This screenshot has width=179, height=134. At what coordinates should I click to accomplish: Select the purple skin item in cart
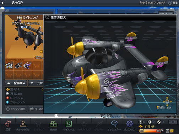tap(27, 66)
